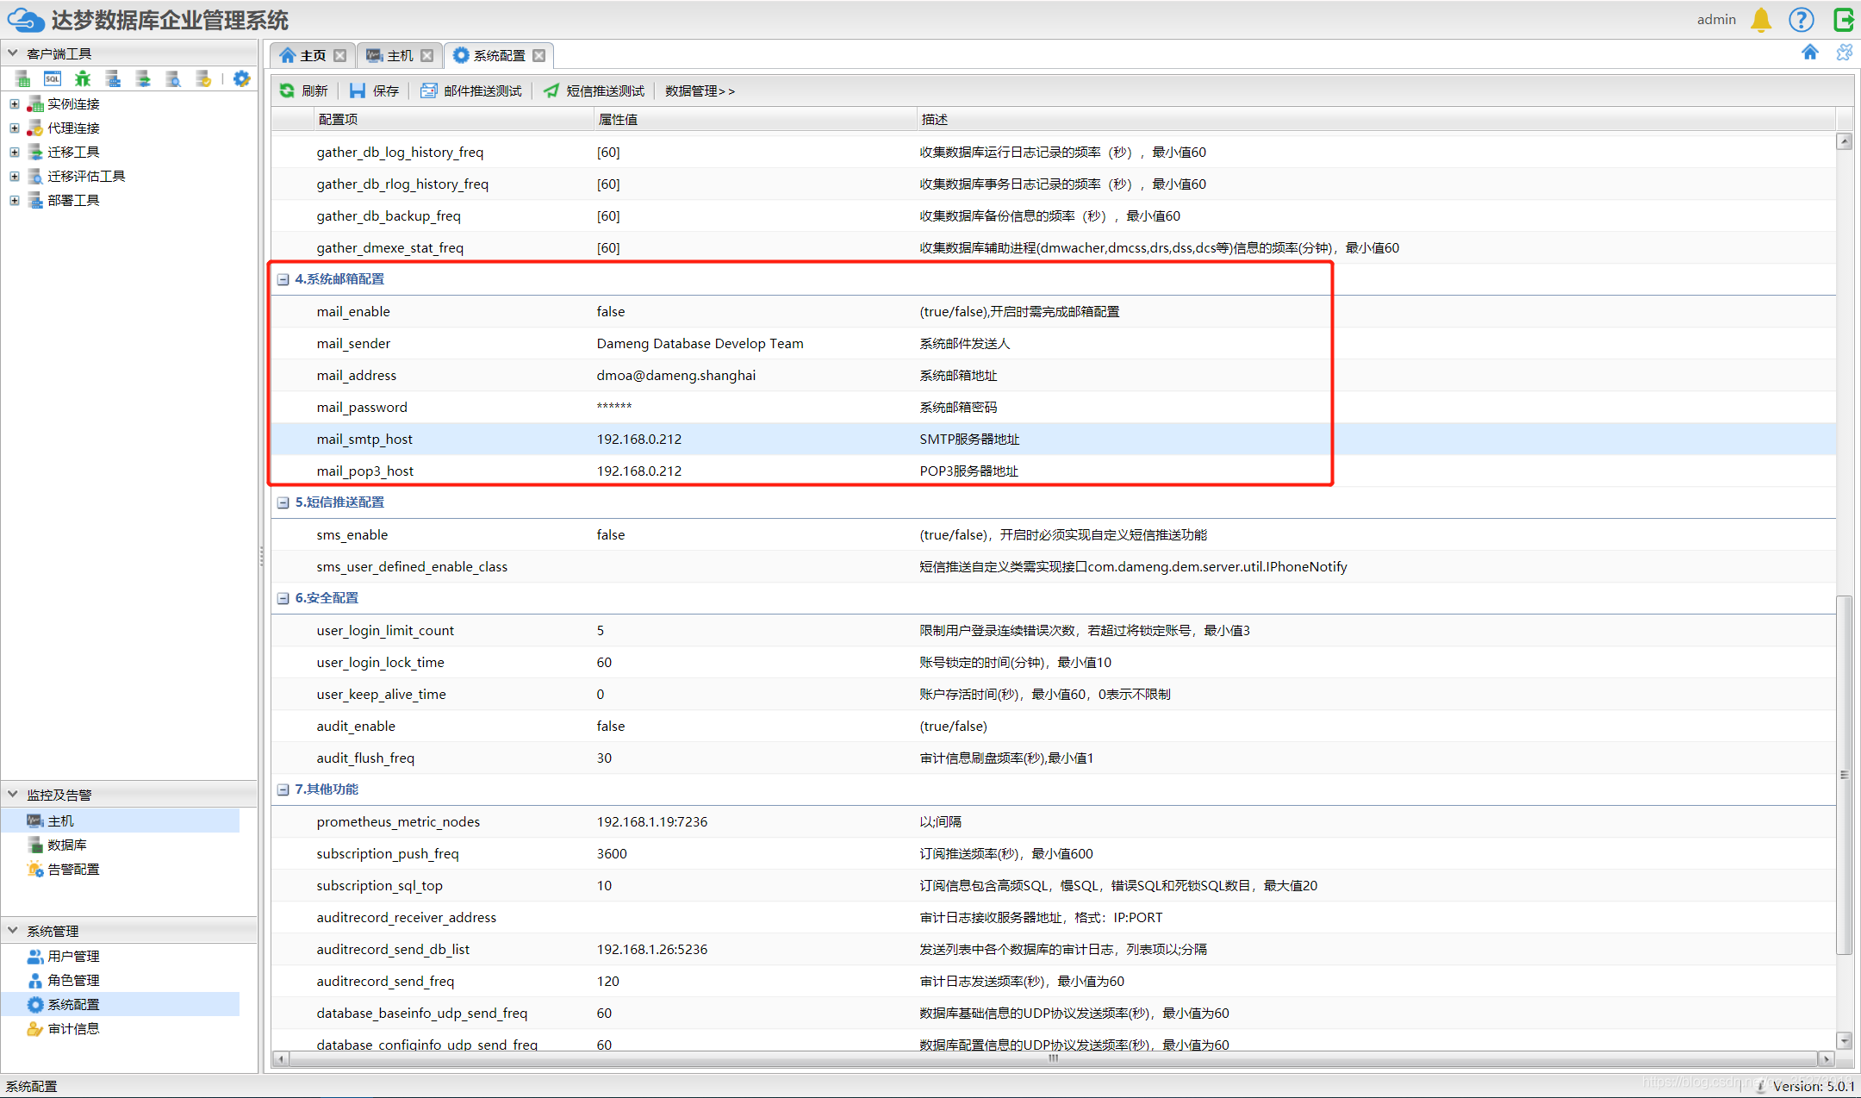Viewport: 1861px width, 1098px height.
Task: Click 邮件推送测试 button
Action: point(471,90)
